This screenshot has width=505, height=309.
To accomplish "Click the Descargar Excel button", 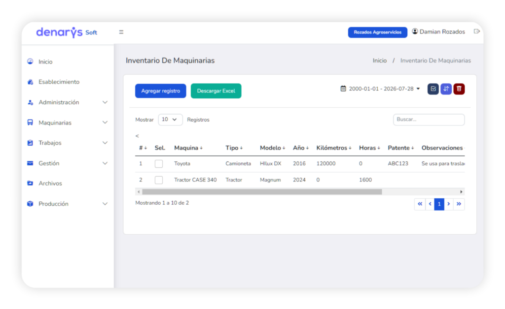I will point(216,91).
